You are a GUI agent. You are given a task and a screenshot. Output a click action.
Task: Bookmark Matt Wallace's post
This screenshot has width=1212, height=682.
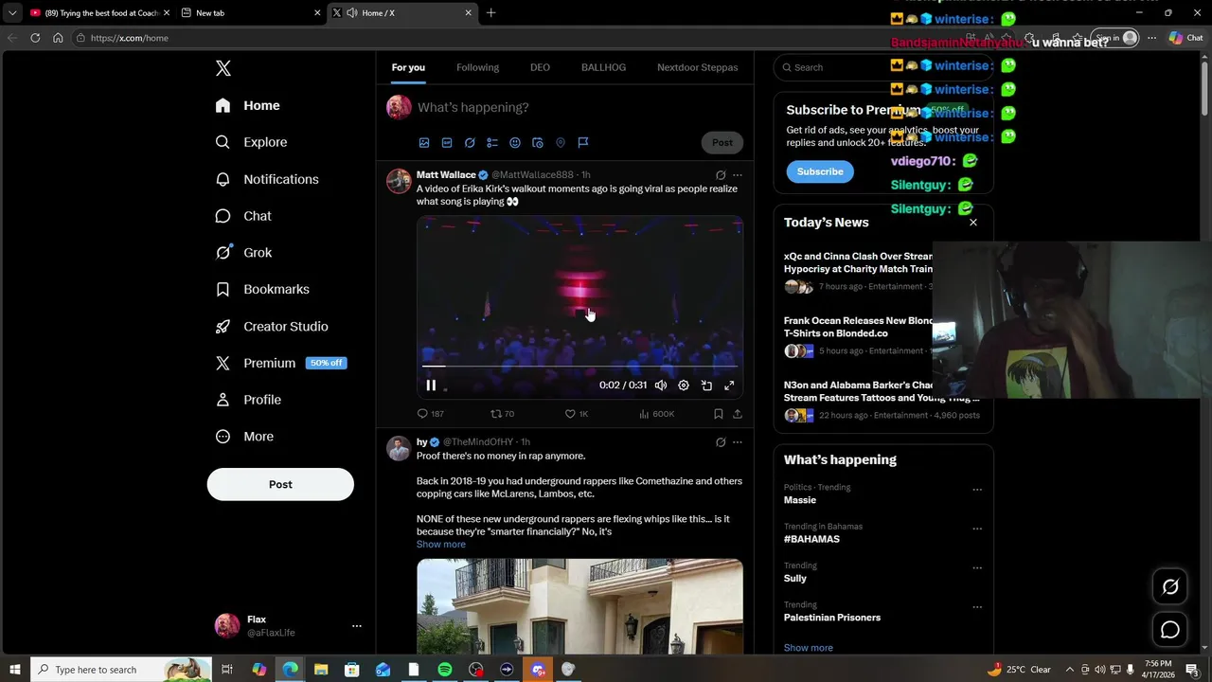[x=719, y=414]
